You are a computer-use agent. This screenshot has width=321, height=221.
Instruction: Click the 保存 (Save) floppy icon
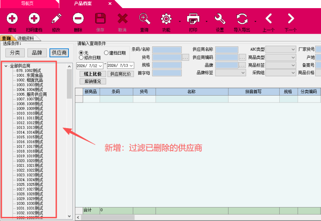100,19
